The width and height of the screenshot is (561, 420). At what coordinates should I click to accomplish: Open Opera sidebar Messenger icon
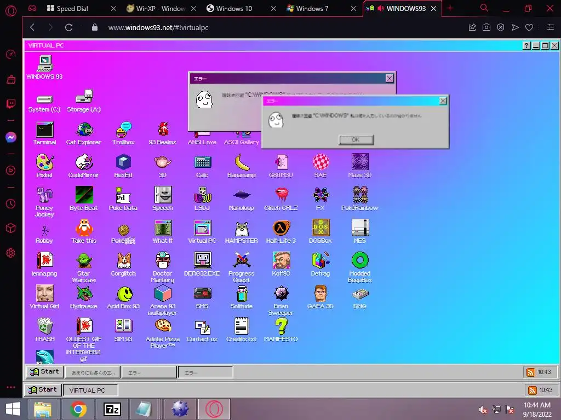(11, 137)
